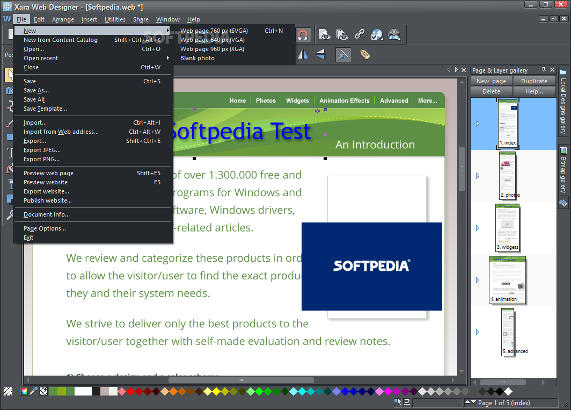571x410 pixels.
Task: Click the Flip vertical triangles icon
Action: point(320,55)
